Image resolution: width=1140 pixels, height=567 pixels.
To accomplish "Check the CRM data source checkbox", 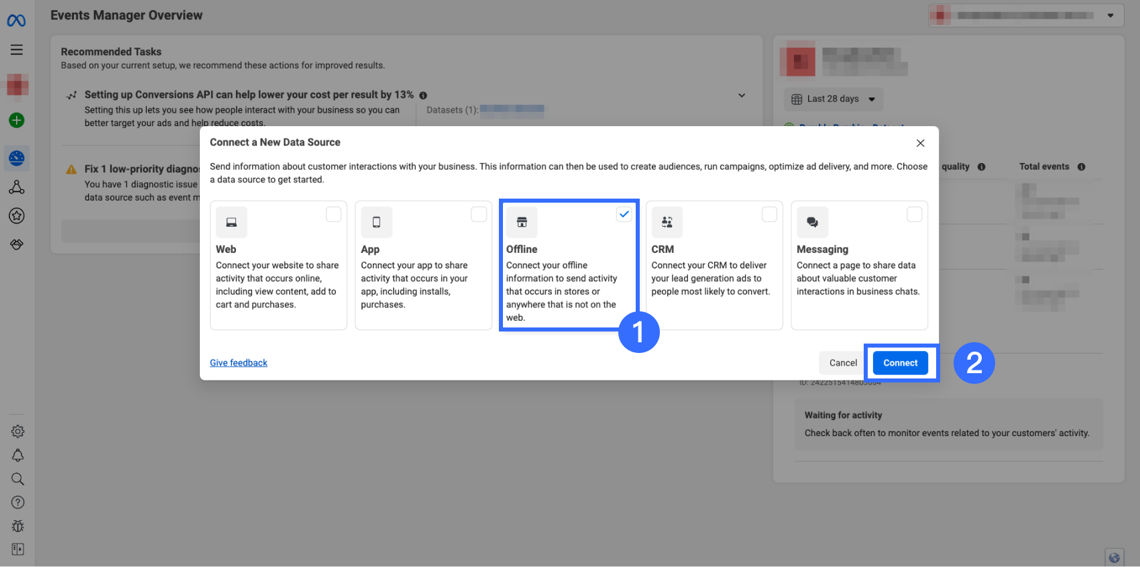I will tap(769, 214).
